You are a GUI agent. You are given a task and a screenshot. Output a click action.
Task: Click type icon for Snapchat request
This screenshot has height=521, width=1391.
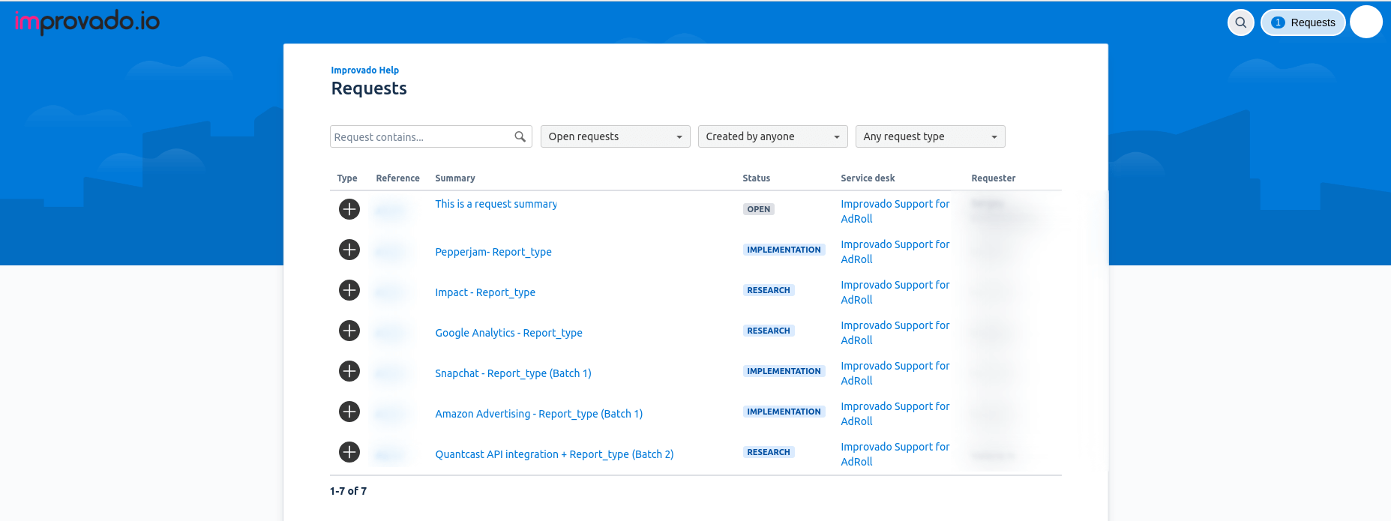349,371
